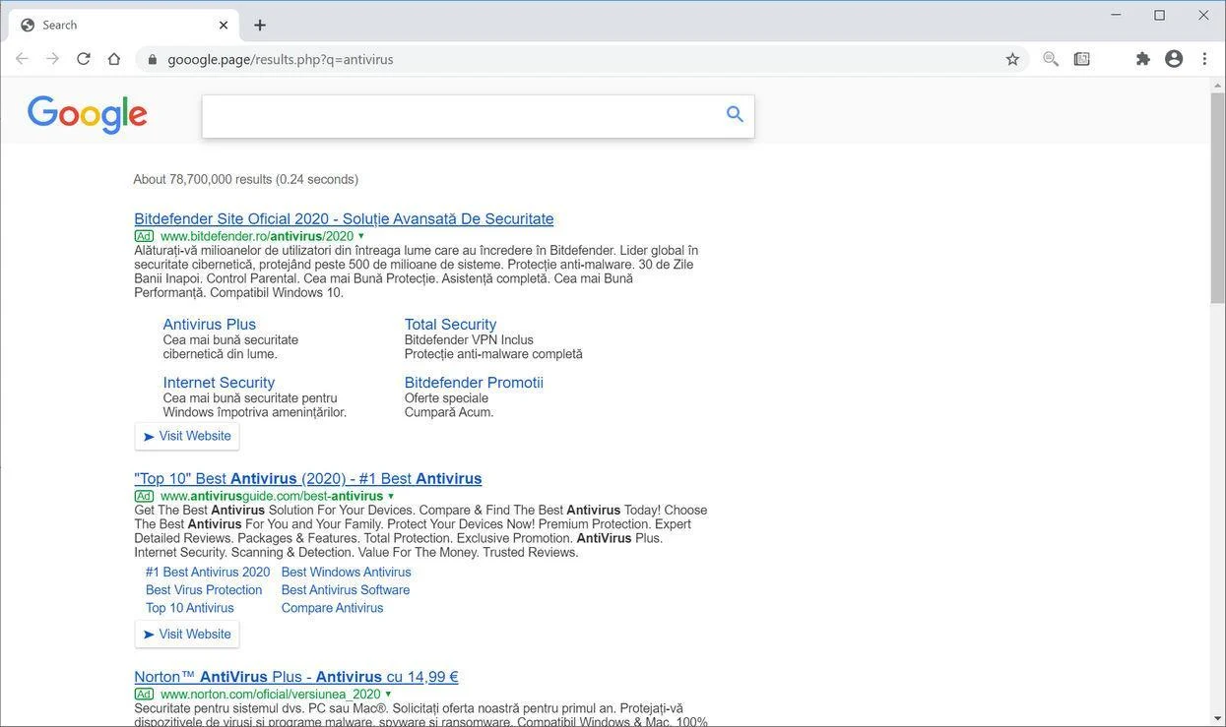Viewport: 1226px width, 727px height.
Task: Expand dropdown arrow next to norton.com URL
Action: 388,695
